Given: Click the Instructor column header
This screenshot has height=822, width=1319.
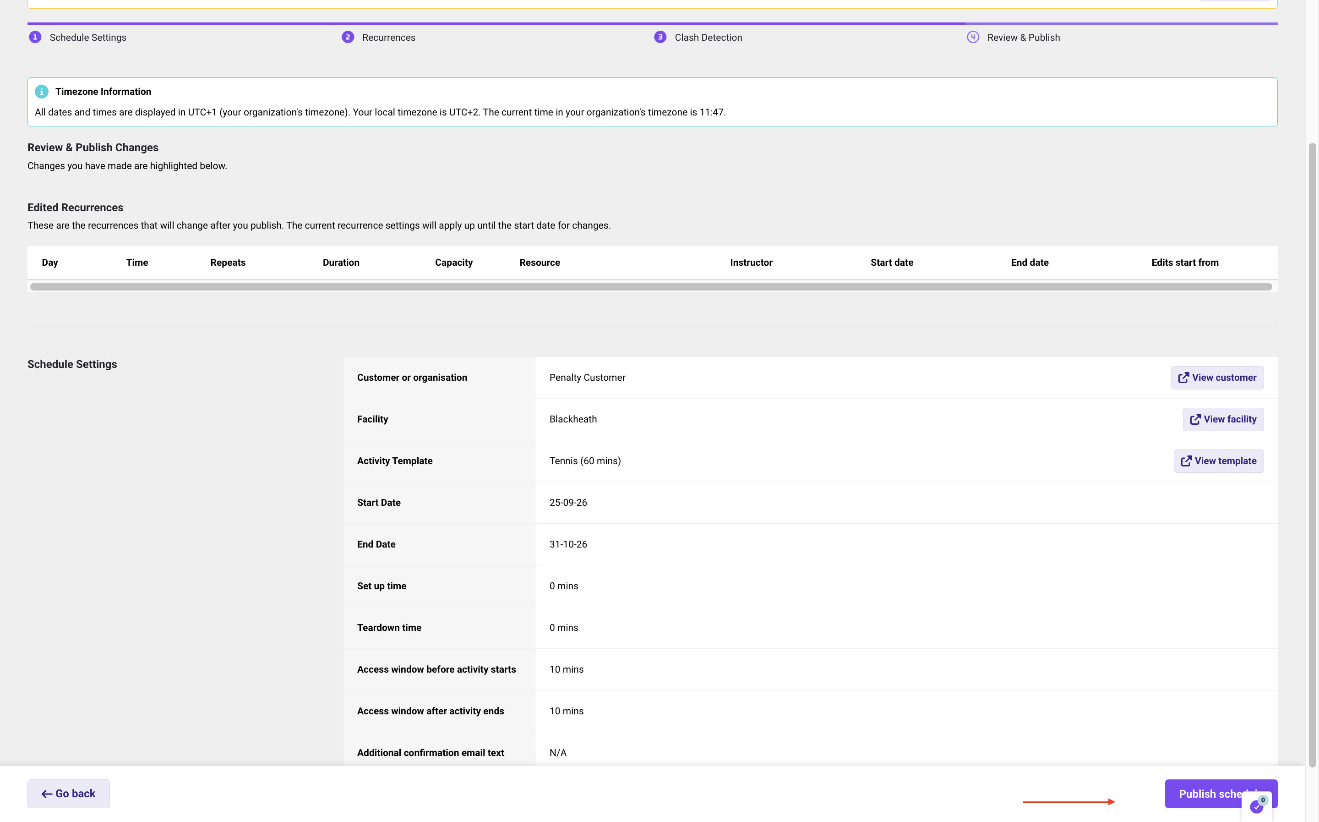Looking at the screenshot, I should tap(751, 263).
